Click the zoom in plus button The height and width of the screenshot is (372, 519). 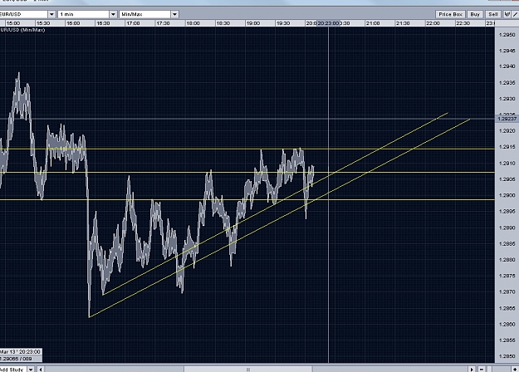(x=515, y=369)
